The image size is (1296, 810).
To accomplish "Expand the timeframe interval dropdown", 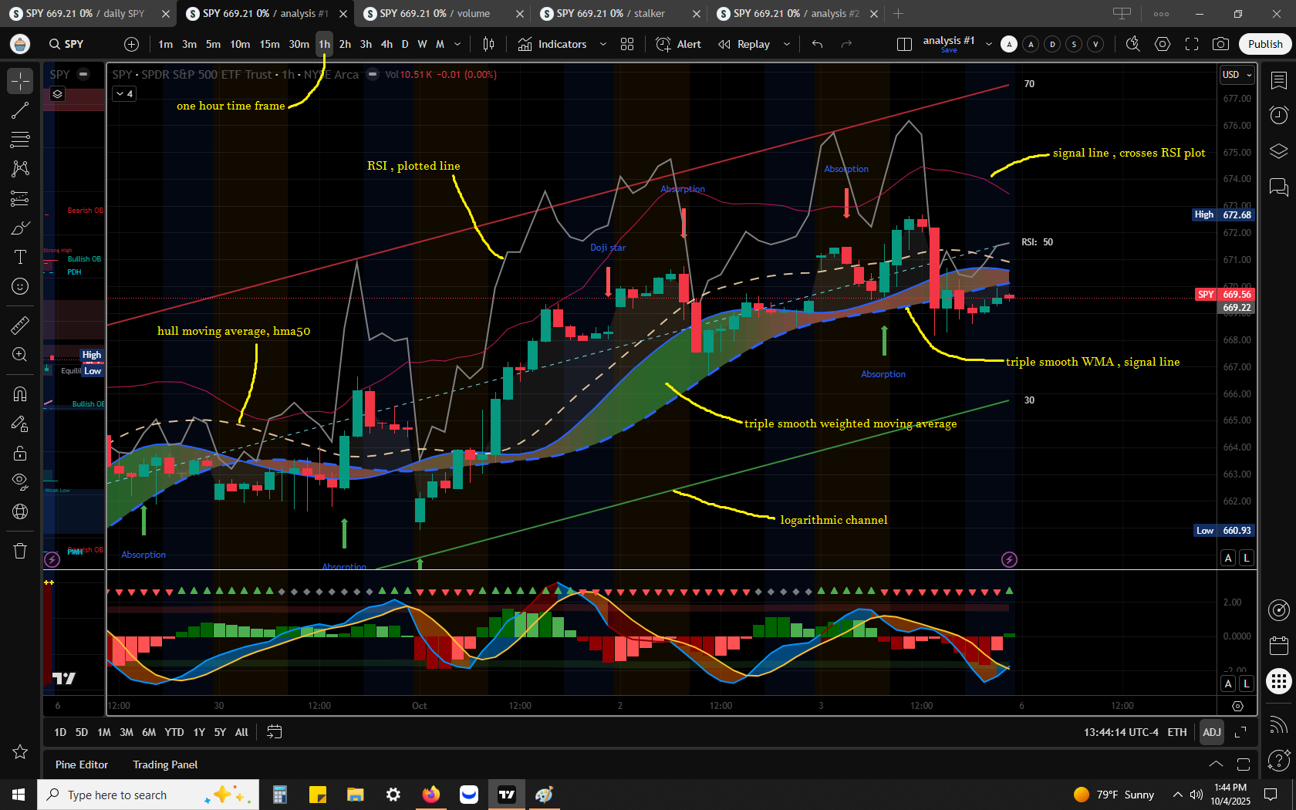I will (457, 44).
